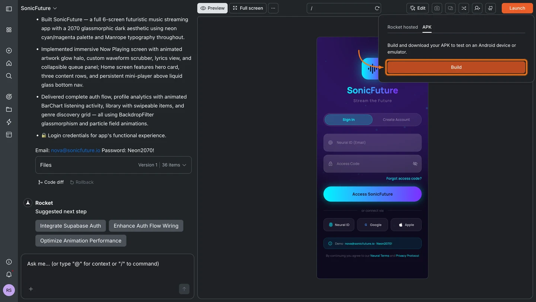536x302 pixels.
Task: Create a new project via the plus icon
Action: (9, 51)
